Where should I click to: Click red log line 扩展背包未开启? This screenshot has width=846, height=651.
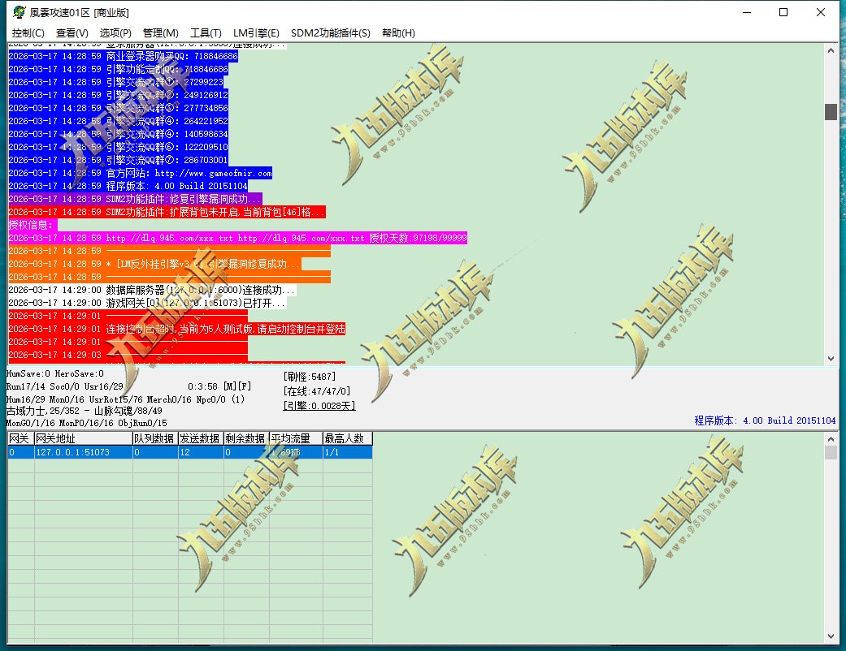click(x=167, y=212)
